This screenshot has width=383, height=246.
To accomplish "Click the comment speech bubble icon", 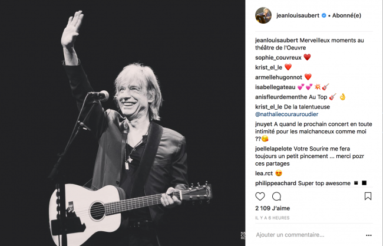I will pyautogui.click(x=276, y=196).
